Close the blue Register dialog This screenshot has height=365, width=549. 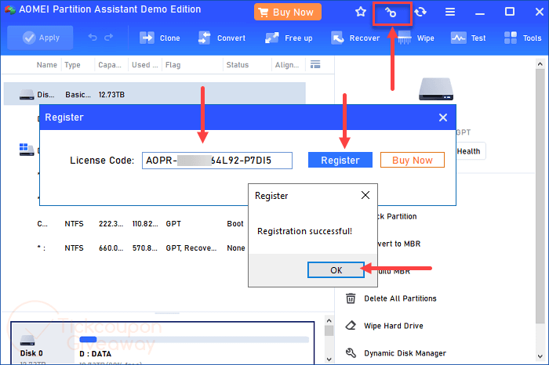point(443,117)
